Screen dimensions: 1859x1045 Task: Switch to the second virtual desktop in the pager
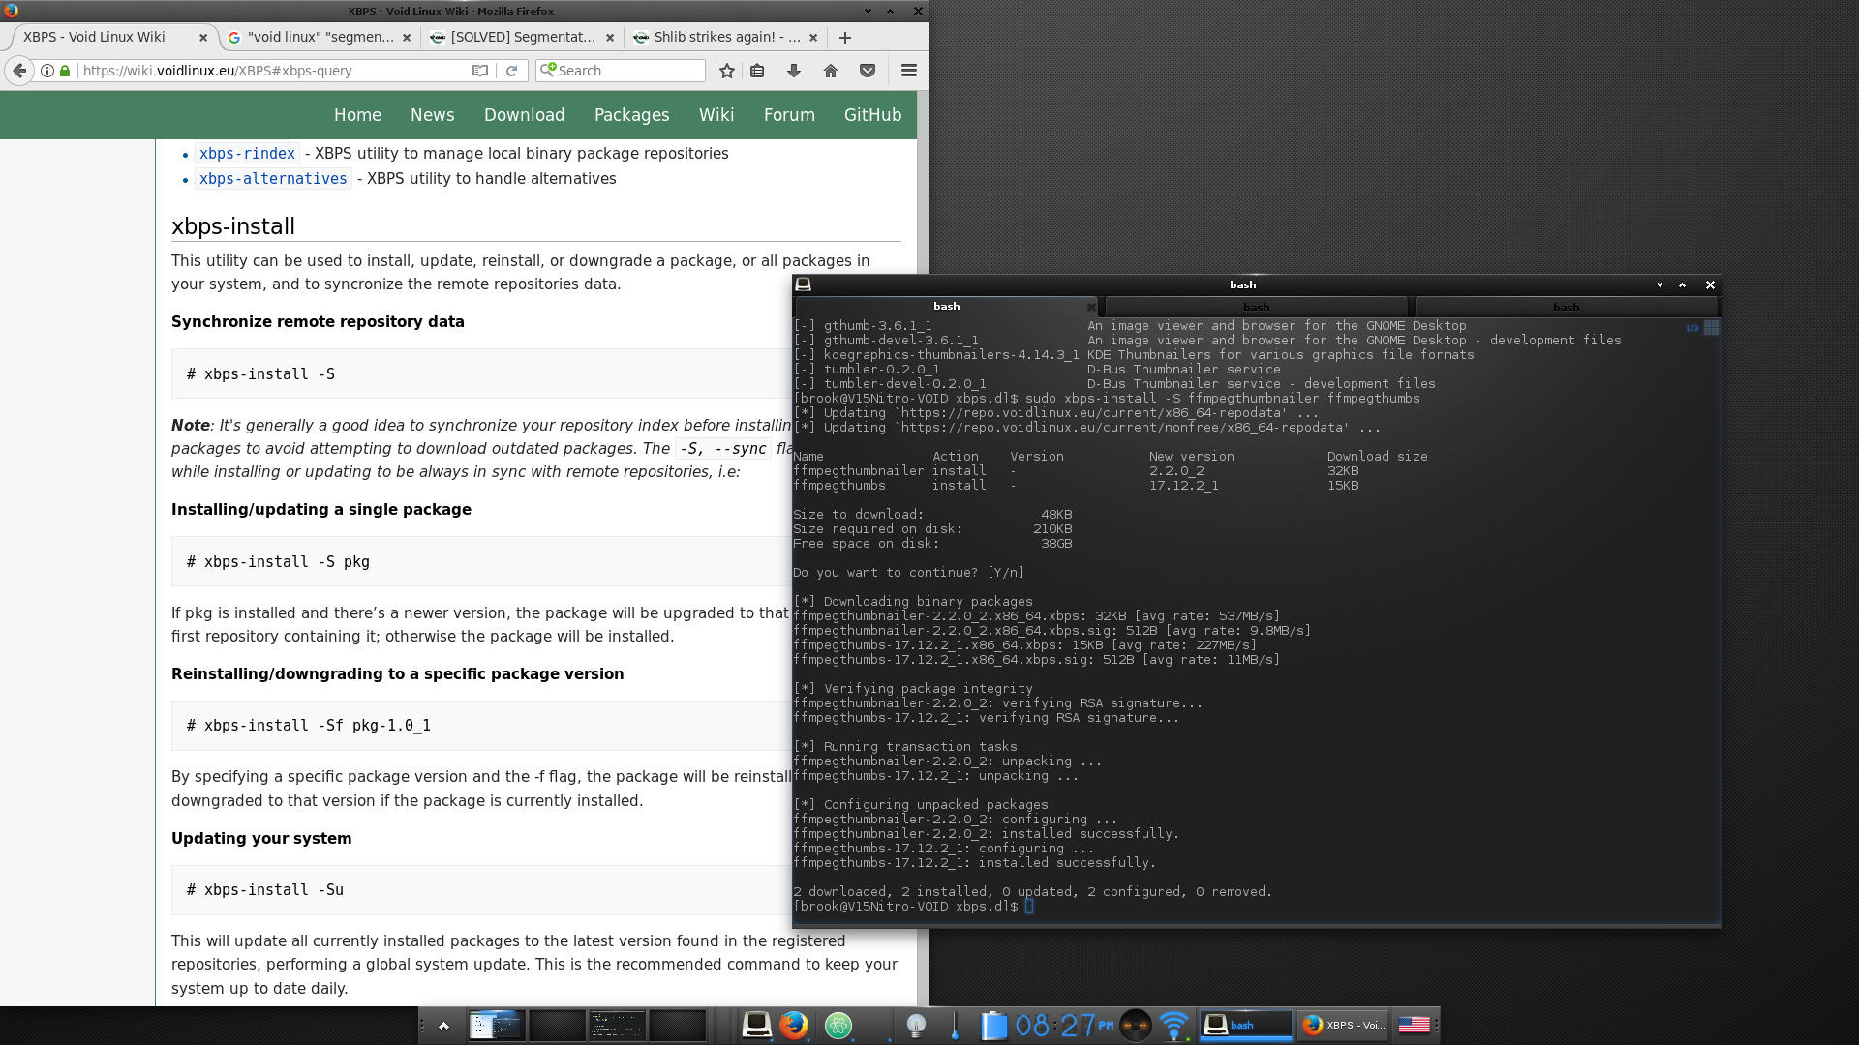[556, 1025]
